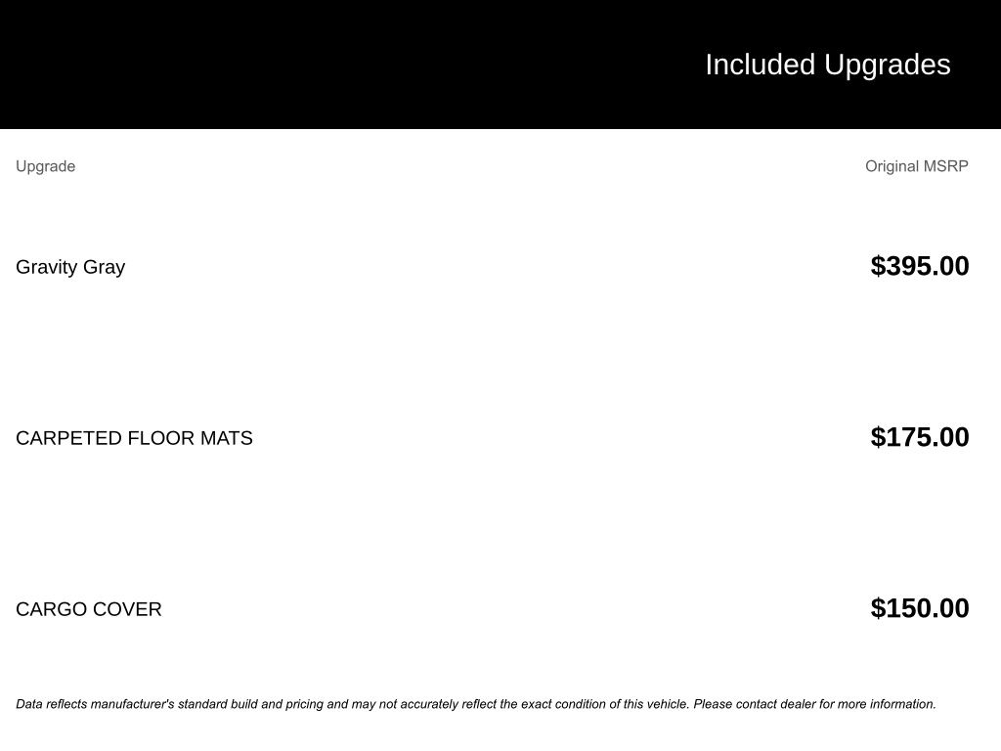The height and width of the screenshot is (751, 1001).
Task: Click the $175.00 floor mats price
Action: click(919, 437)
